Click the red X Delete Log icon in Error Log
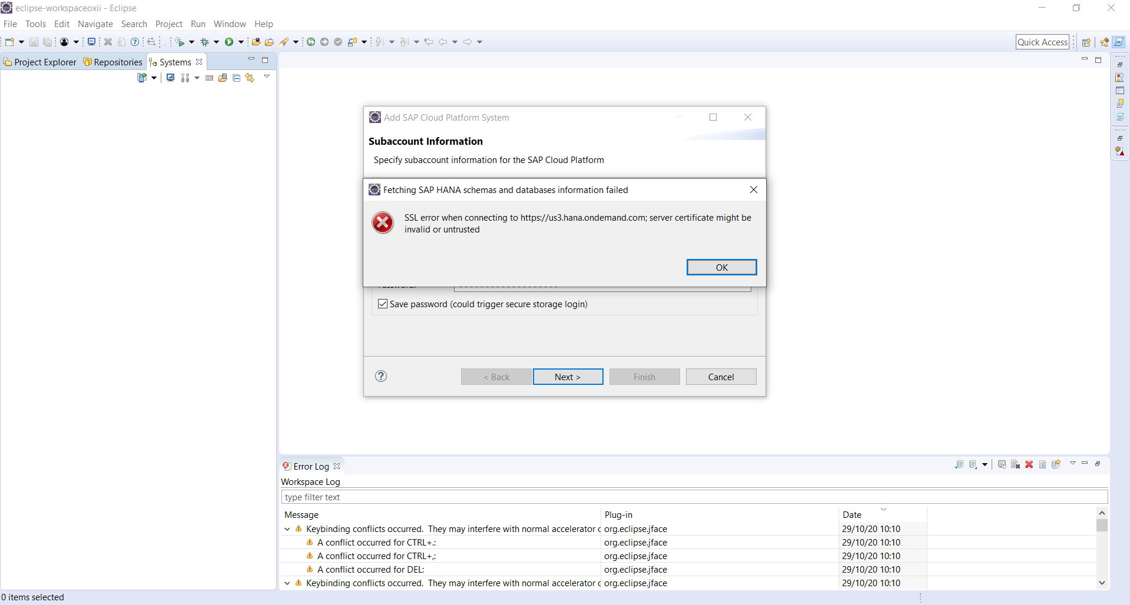The width and height of the screenshot is (1130, 605). pos(1029,464)
